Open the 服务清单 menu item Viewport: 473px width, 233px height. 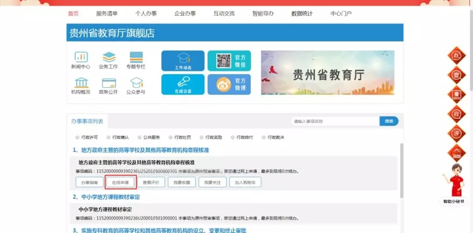pyautogui.click(x=107, y=14)
